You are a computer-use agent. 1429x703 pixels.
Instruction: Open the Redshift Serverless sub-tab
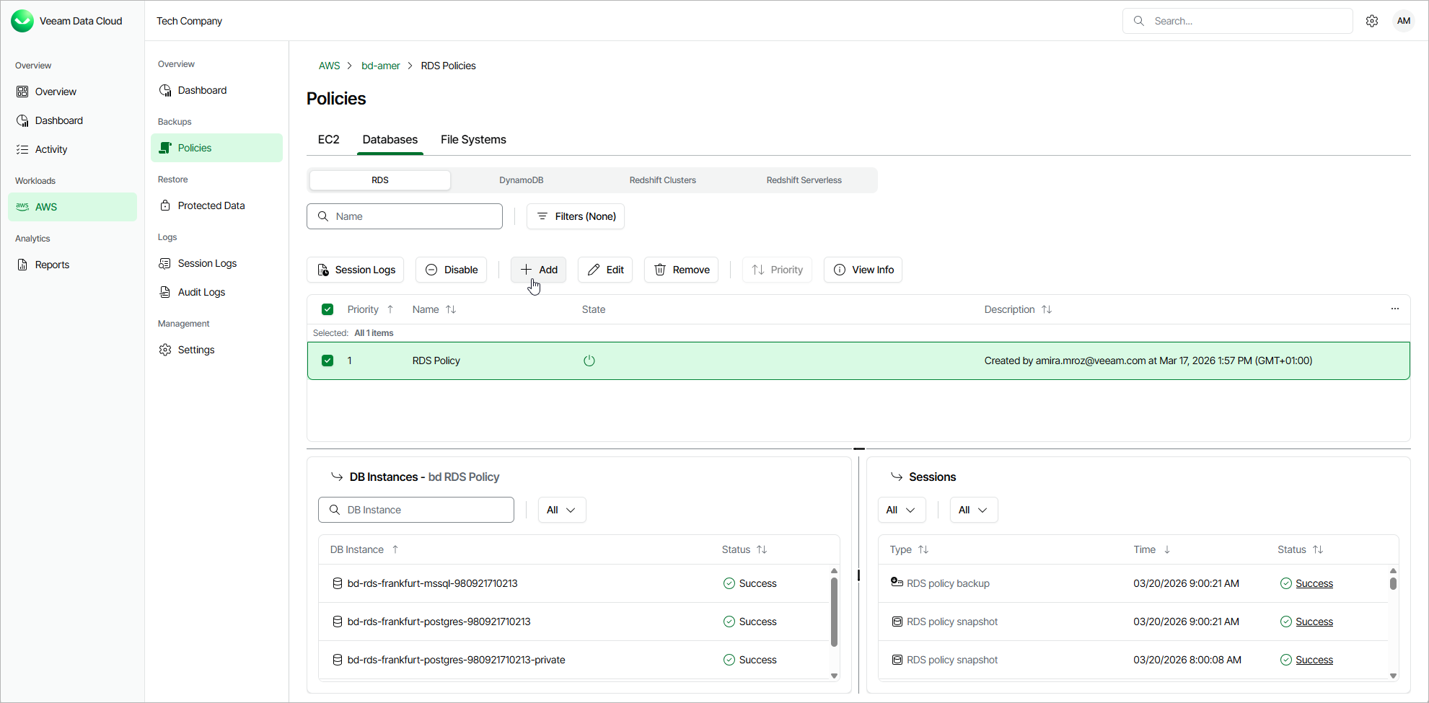(x=804, y=180)
